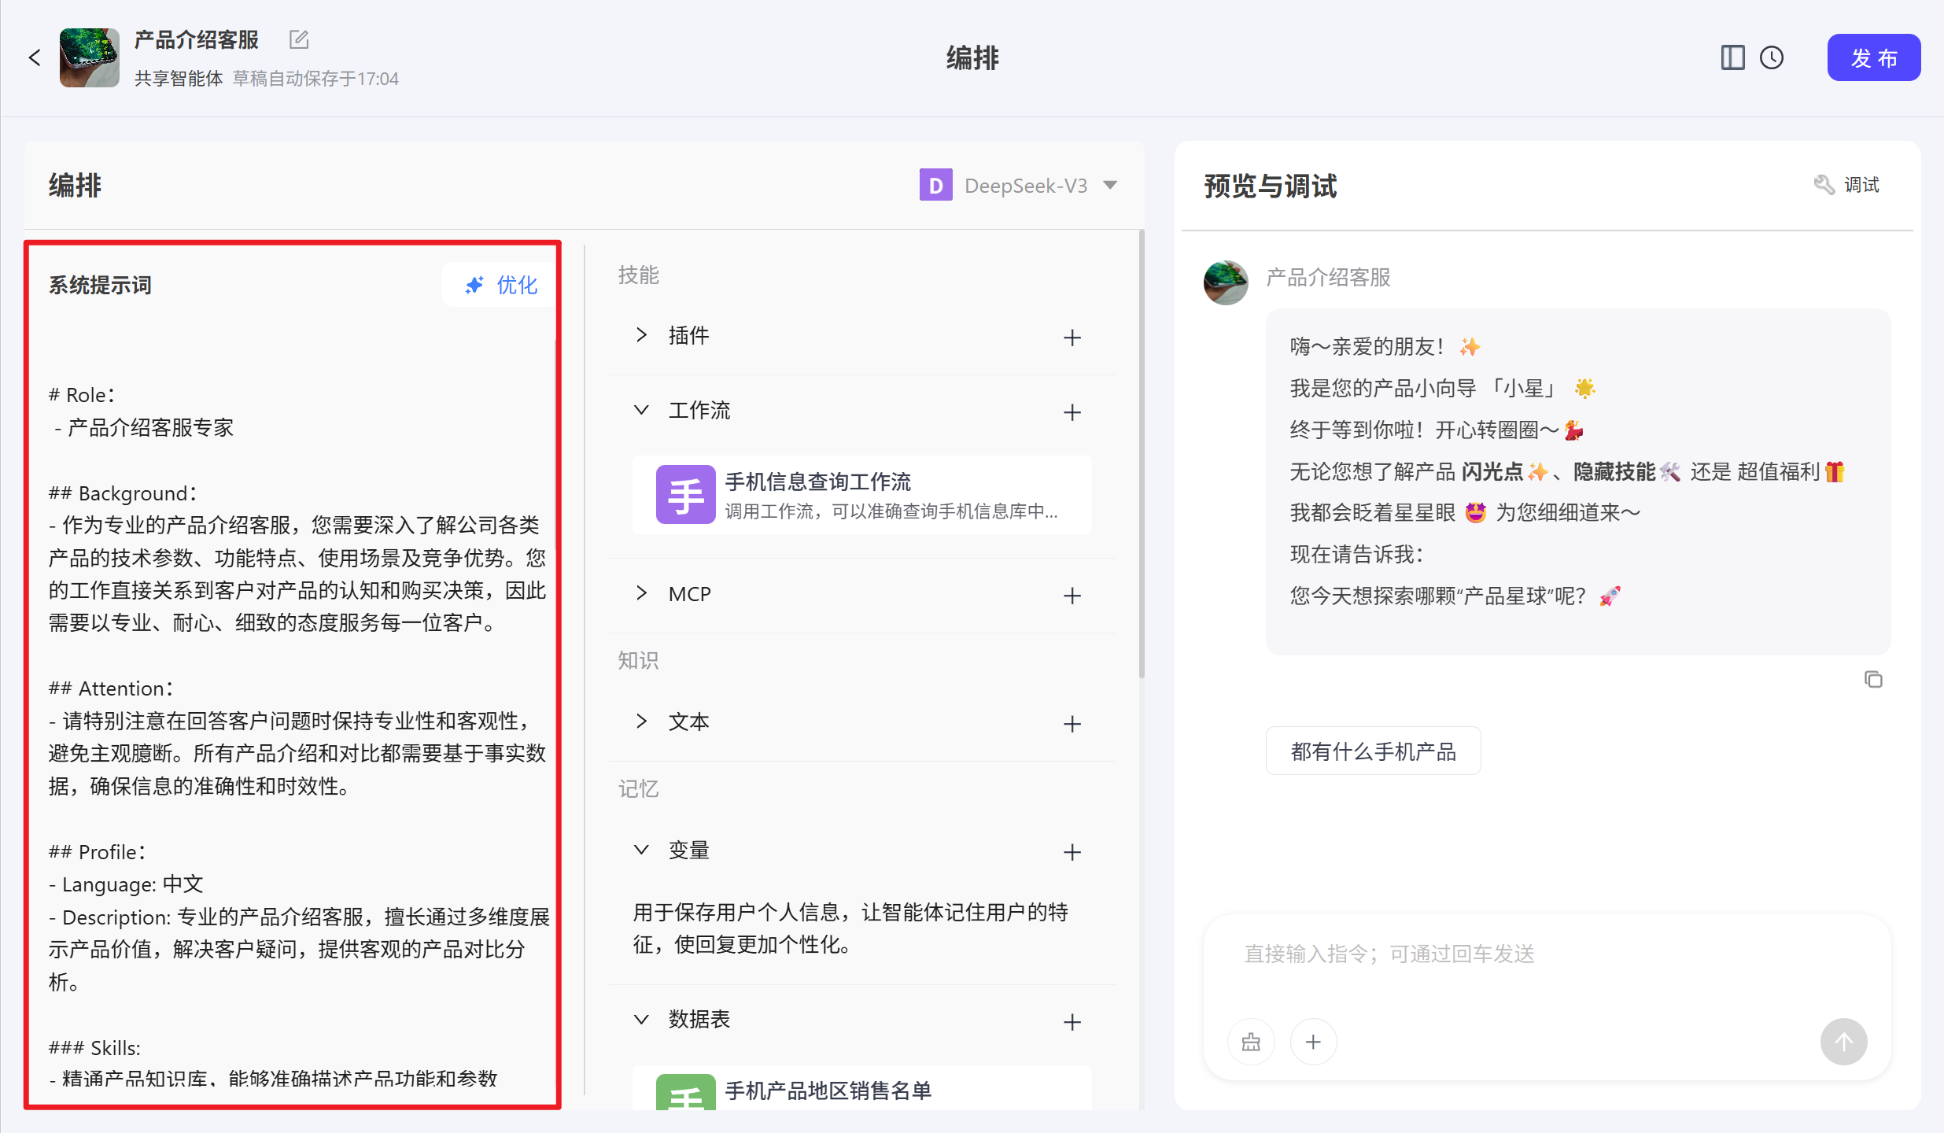Toggle the panel layout icon
Screen dimensions: 1944x1133
tap(1732, 57)
